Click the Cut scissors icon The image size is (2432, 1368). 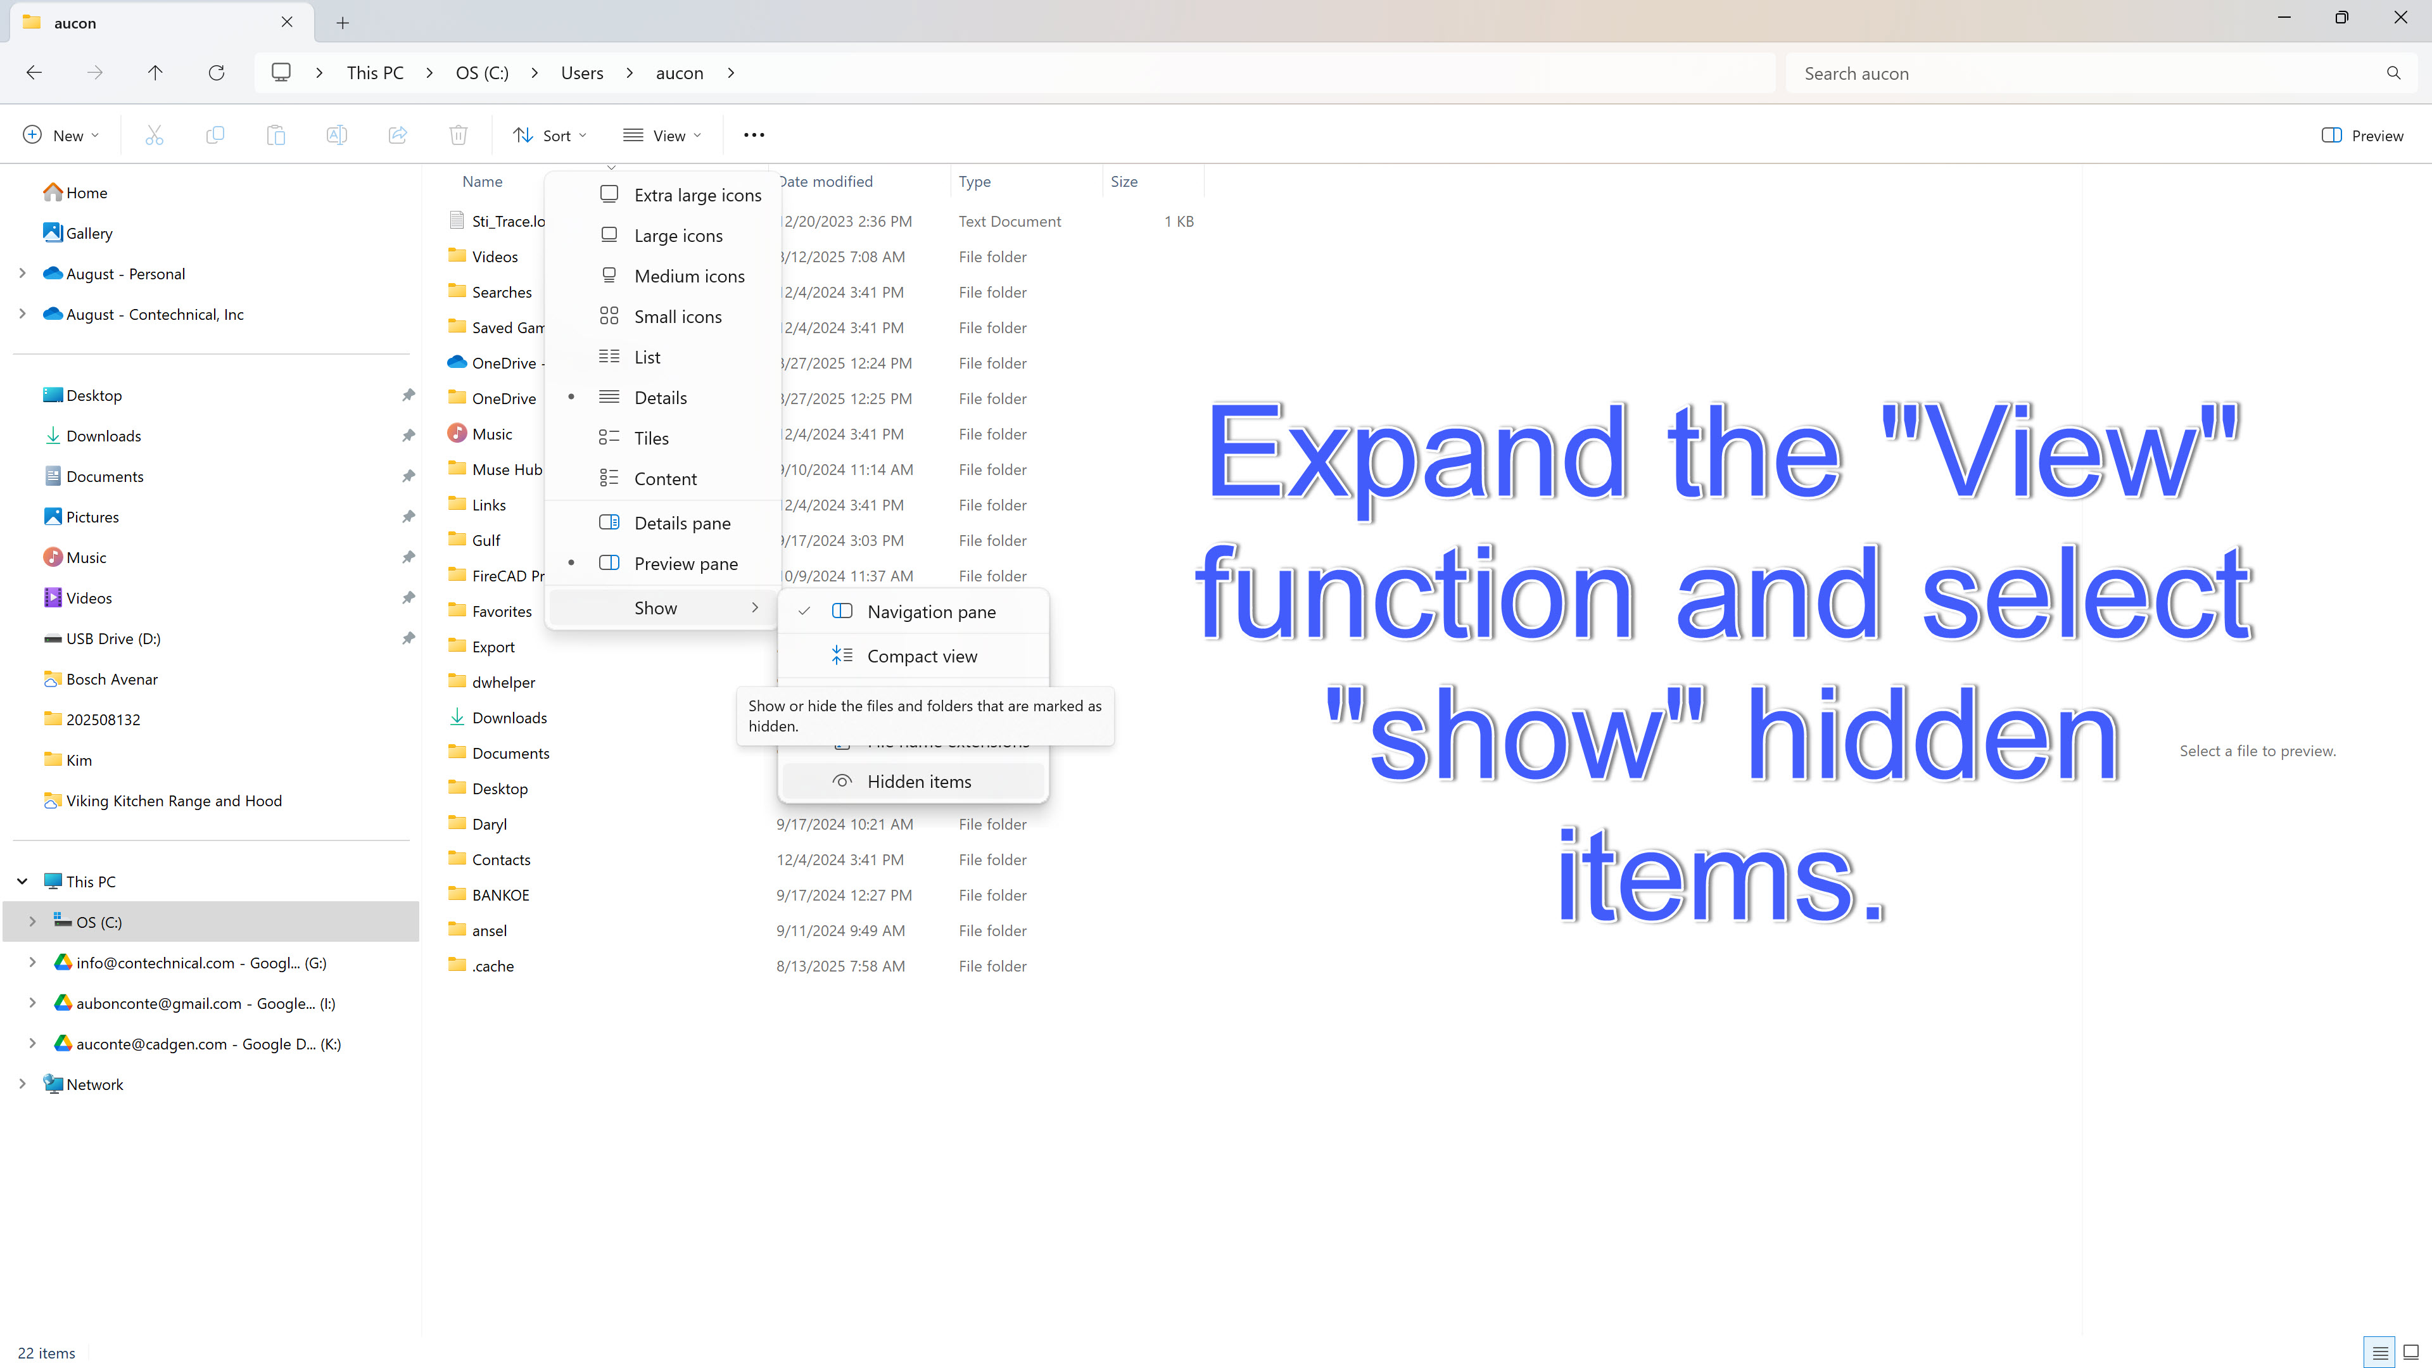[x=154, y=135]
